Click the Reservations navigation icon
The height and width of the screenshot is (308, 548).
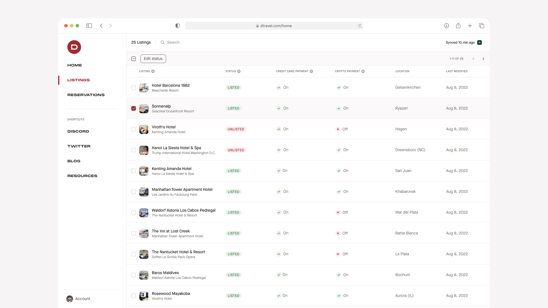(x=86, y=95)
